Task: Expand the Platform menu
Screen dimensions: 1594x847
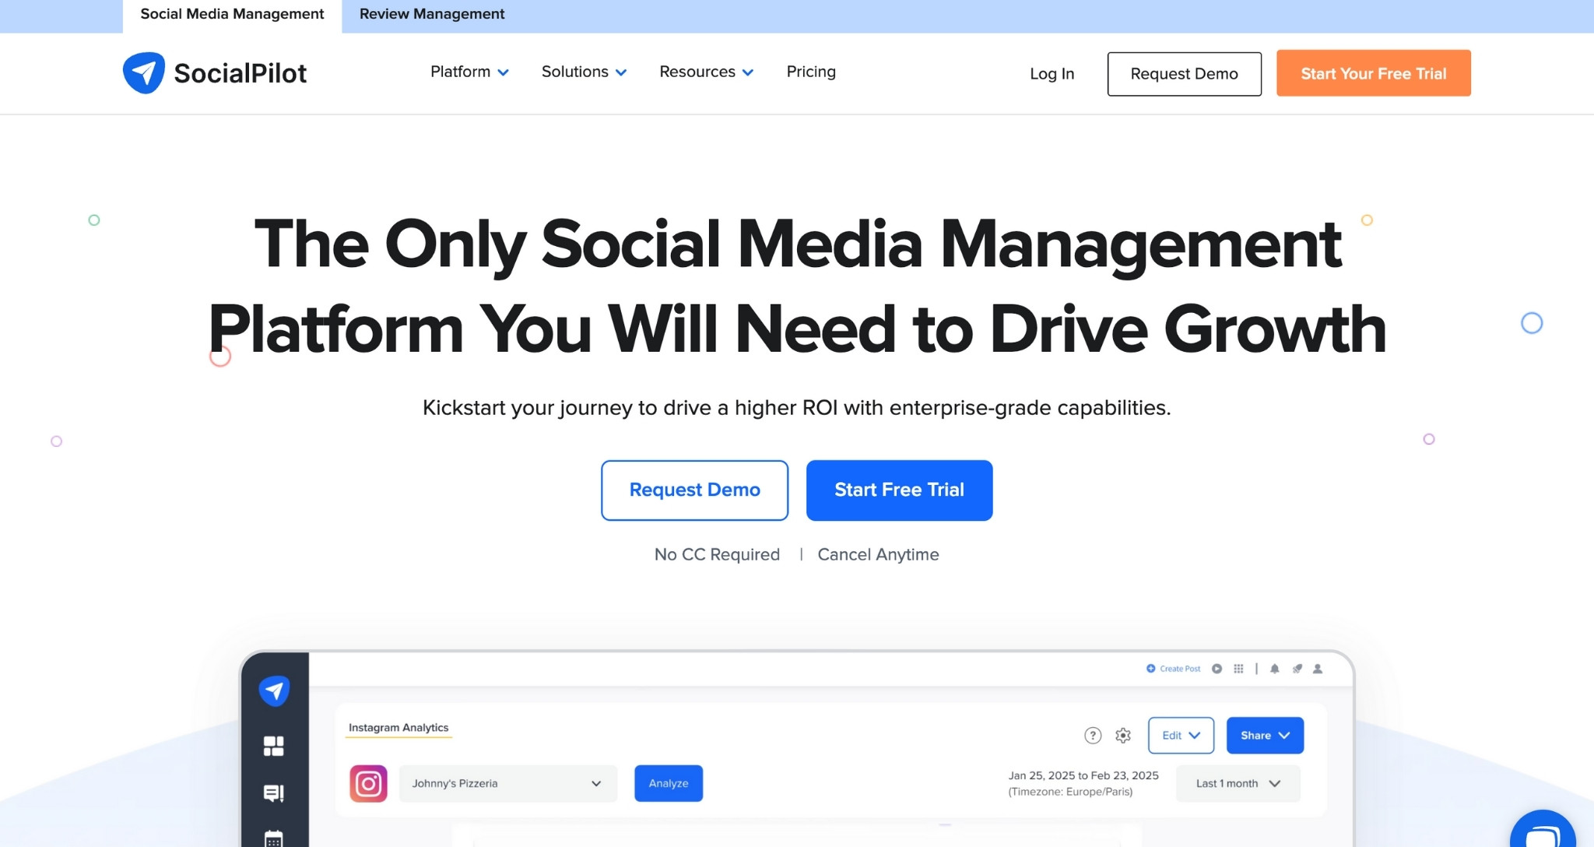Action: [x=469, y=72]
